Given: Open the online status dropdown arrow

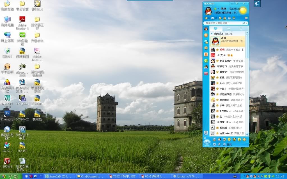Looking at the screenshot, I should click(x=218, y=9).
